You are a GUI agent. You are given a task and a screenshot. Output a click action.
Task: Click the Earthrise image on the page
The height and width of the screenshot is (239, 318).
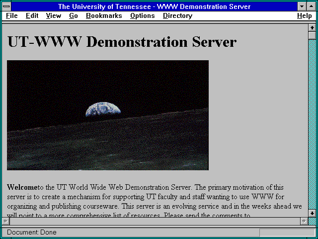point(108,115)
